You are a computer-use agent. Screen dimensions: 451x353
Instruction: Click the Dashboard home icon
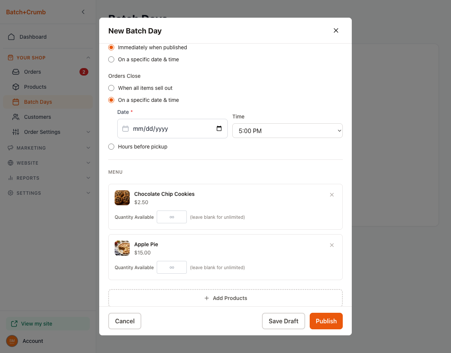click(x=11, y=37)
